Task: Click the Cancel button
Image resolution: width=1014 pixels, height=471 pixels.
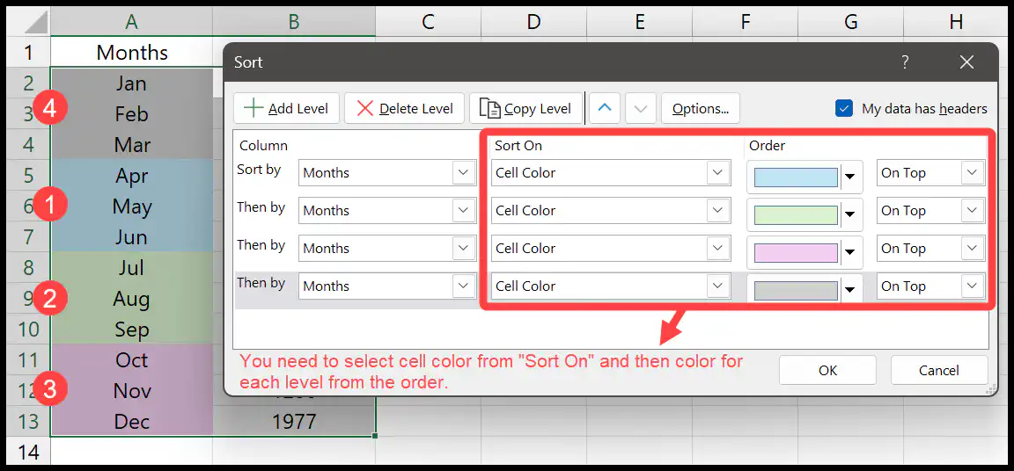Action: point(939,370)
